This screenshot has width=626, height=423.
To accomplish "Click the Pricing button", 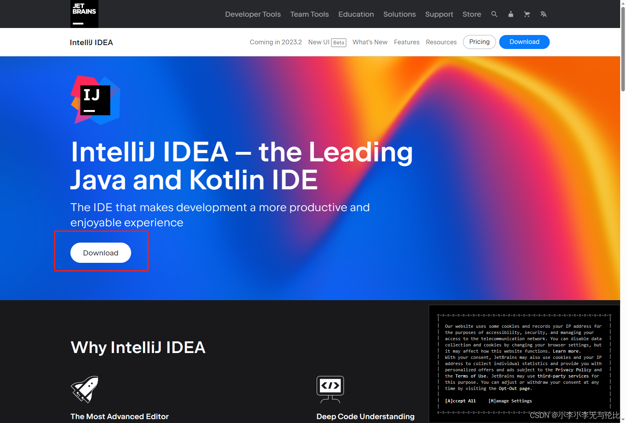I will [x=479, y=42].
